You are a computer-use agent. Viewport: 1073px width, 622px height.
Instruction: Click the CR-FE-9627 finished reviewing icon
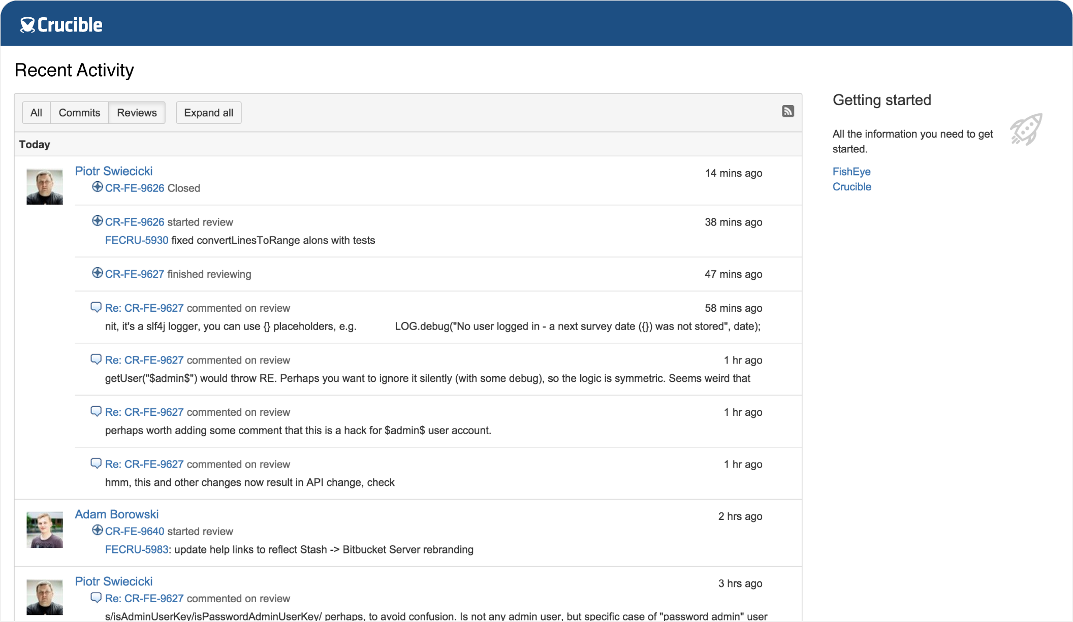click(97, 273)
